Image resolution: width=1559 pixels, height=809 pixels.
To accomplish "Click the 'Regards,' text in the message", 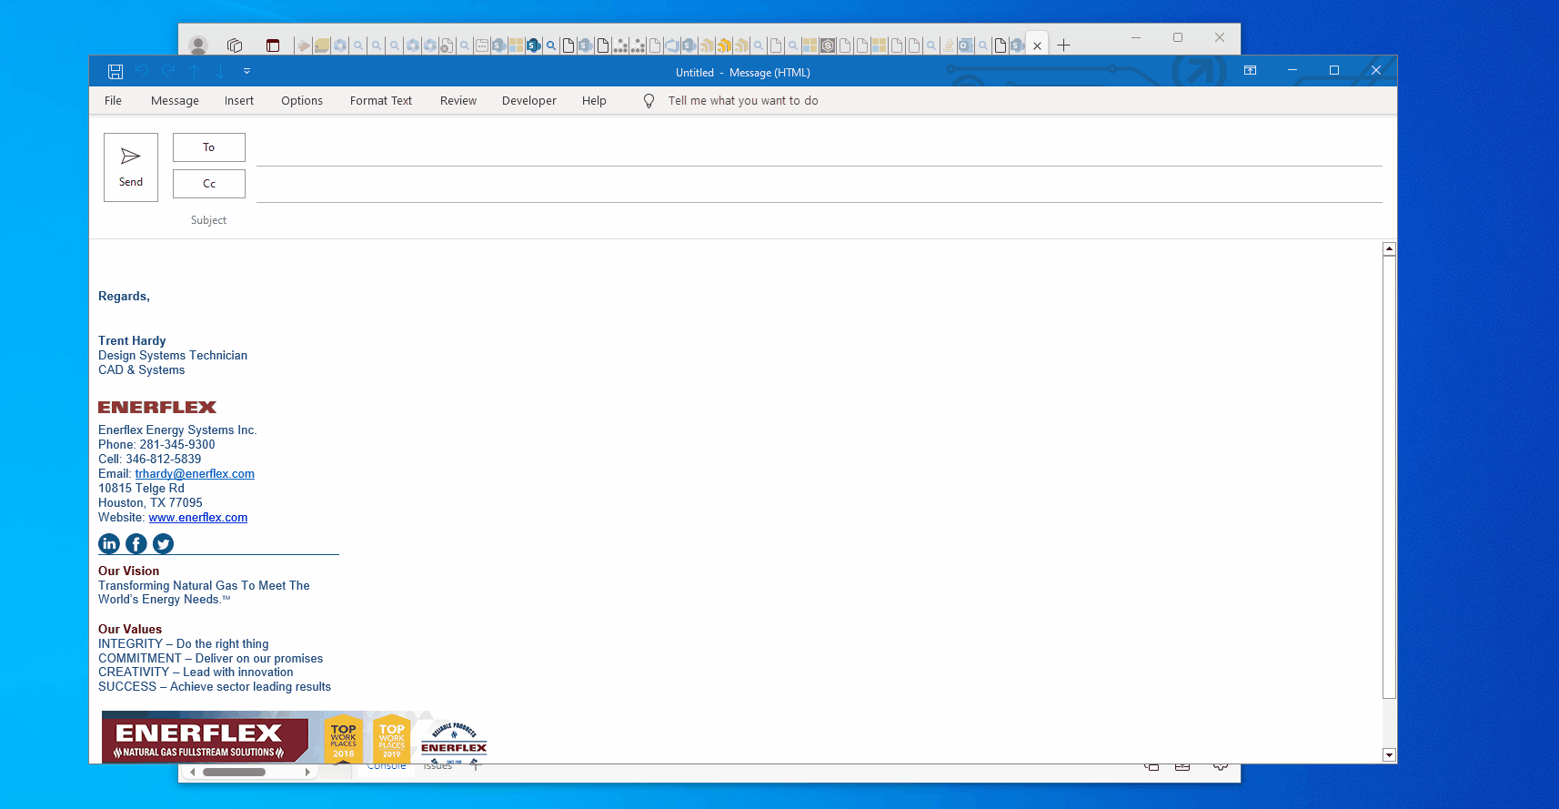I will tap(124, 297).
